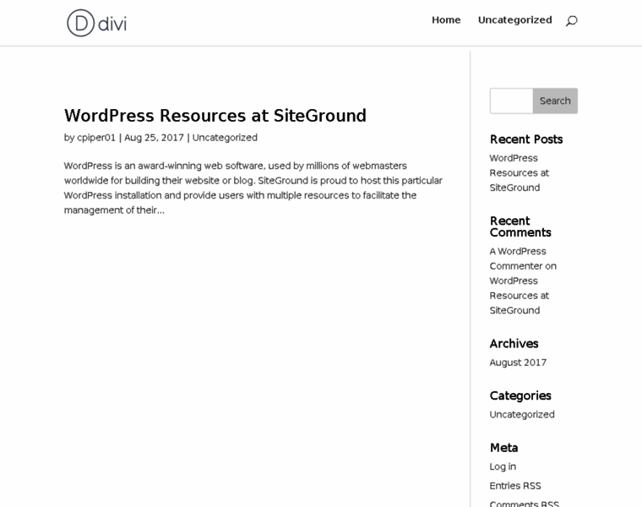Click the Log in link

click(503, 466)
